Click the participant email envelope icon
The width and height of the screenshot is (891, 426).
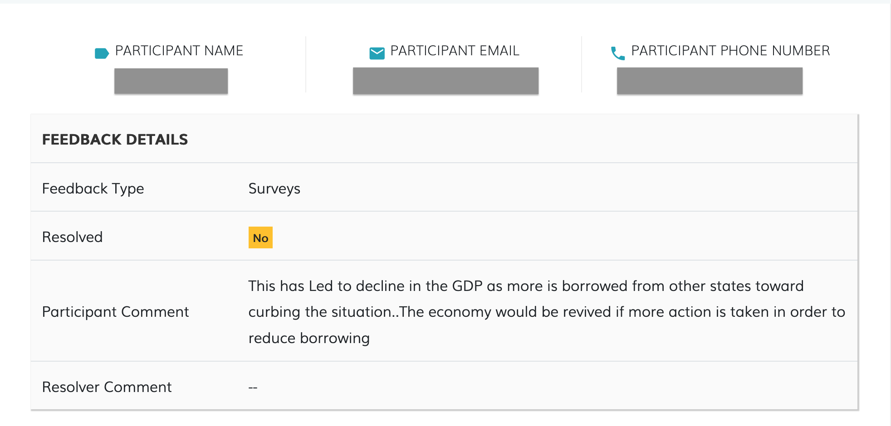[x=377, y=53]
